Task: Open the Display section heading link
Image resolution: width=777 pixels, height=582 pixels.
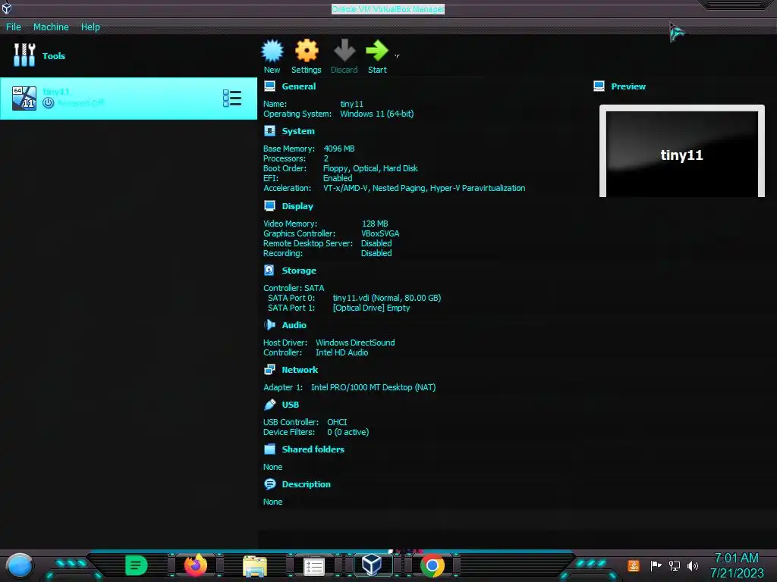Action: [297, 206]
